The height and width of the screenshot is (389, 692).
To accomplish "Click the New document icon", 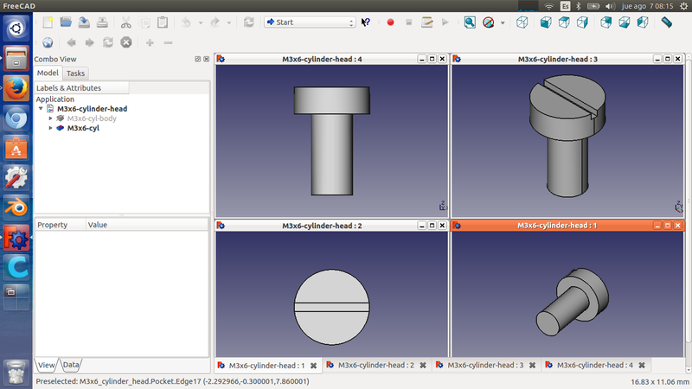I will (x=48, y=22).
